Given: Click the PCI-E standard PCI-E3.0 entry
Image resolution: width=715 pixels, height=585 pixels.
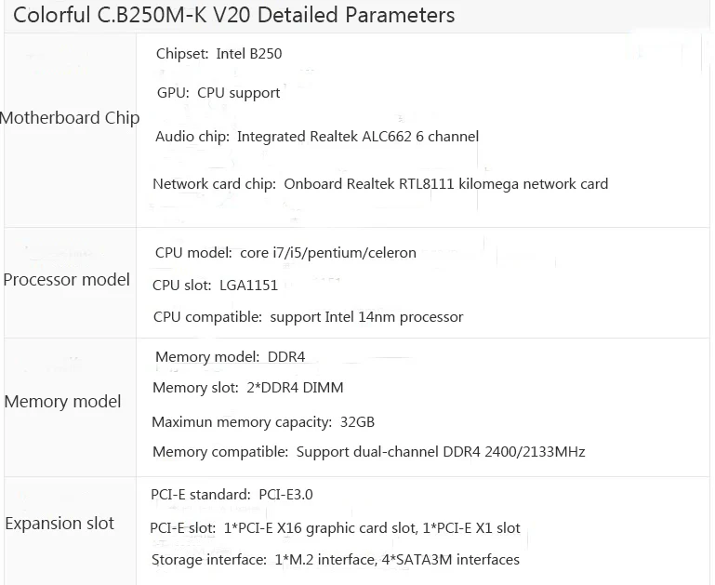Looking at the screenshot, I should point(232,495).
